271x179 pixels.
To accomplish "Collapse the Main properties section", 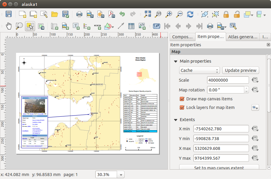I will tap(175, 61).
